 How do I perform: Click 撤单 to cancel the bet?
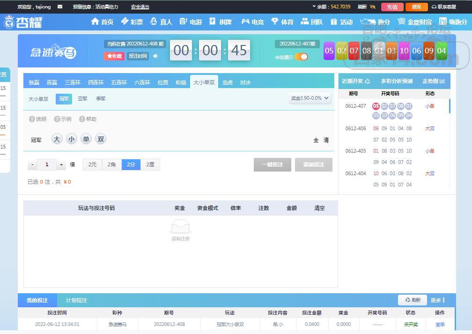pos(440,324)
